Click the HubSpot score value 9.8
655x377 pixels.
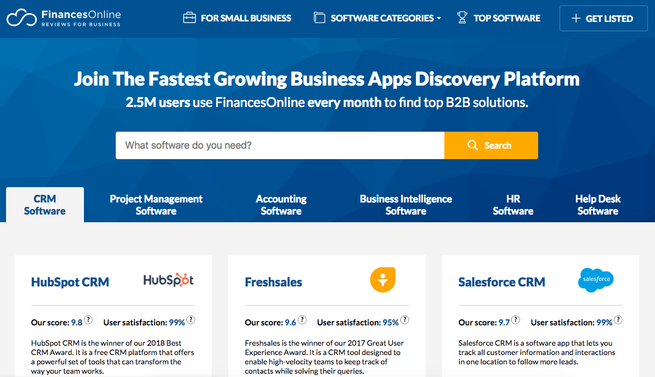click(77, 323)
